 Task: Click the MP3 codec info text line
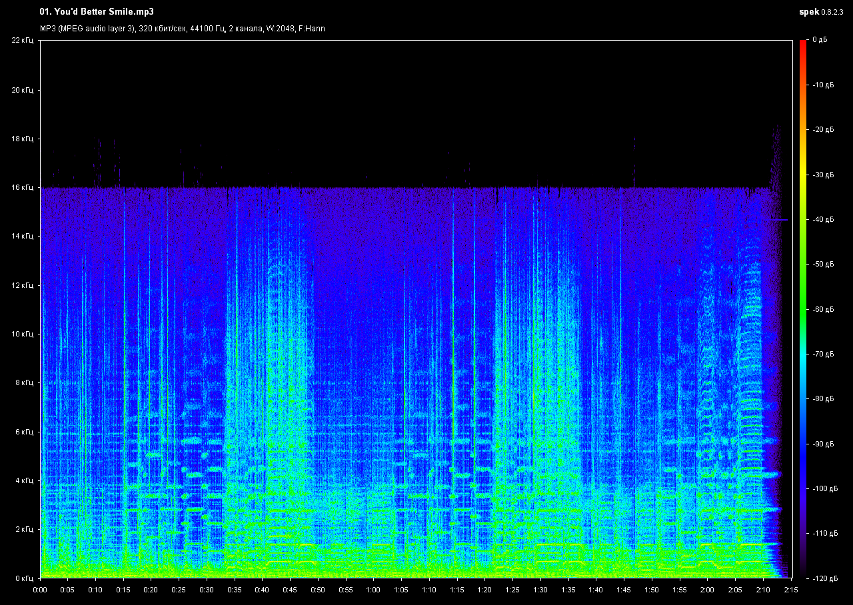point(182,29)
